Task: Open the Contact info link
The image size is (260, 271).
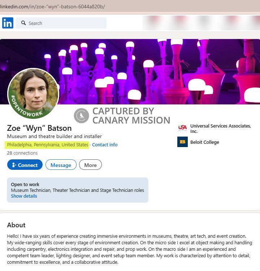Action: [105, 145]
